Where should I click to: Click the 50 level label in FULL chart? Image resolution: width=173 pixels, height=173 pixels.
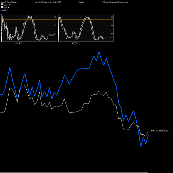(x=112, y=25)
